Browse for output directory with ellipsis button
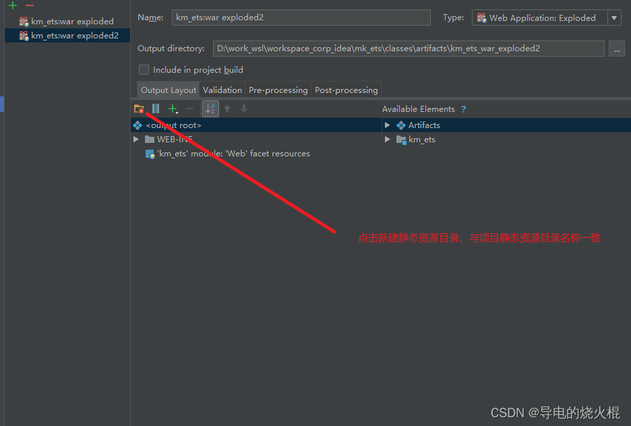The height and width of the screenshot is (426, 631). click(x=617, y=49)
